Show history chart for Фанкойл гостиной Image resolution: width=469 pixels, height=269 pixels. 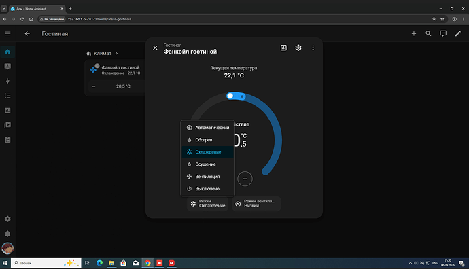tap(283, 48)
